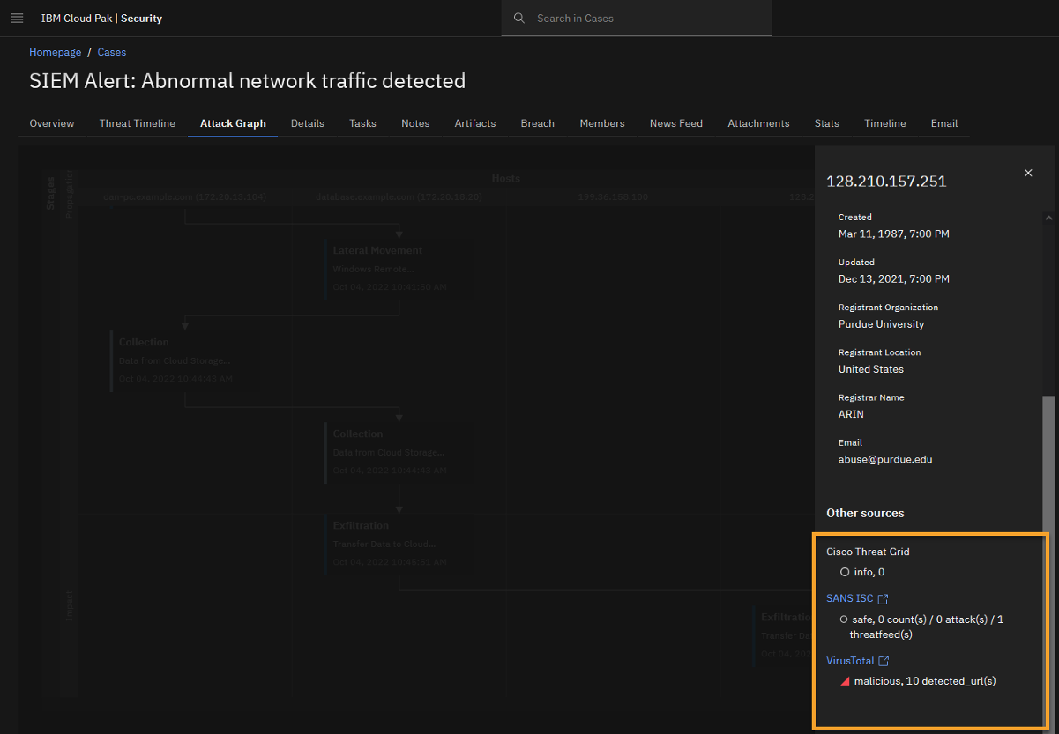Open the SANS ISC source link
The width and height of the screenshot is (1059, 734).
coord(850,598)
